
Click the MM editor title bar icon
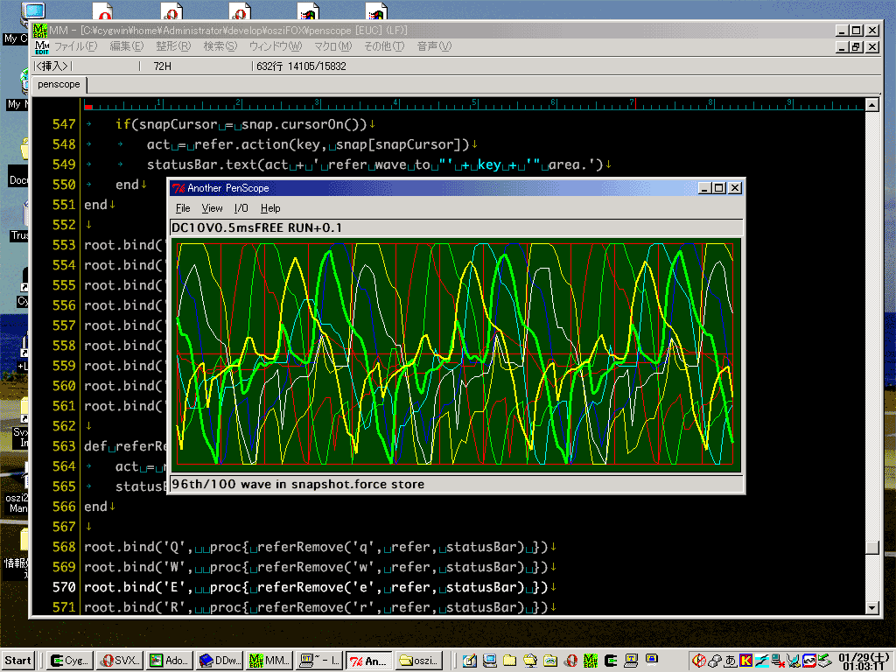[40, 31]
